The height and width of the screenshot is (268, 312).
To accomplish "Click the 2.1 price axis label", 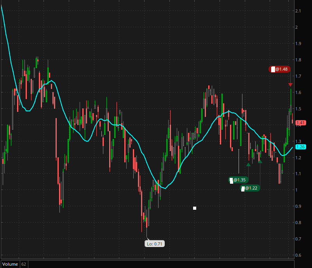I will [298, 11].
